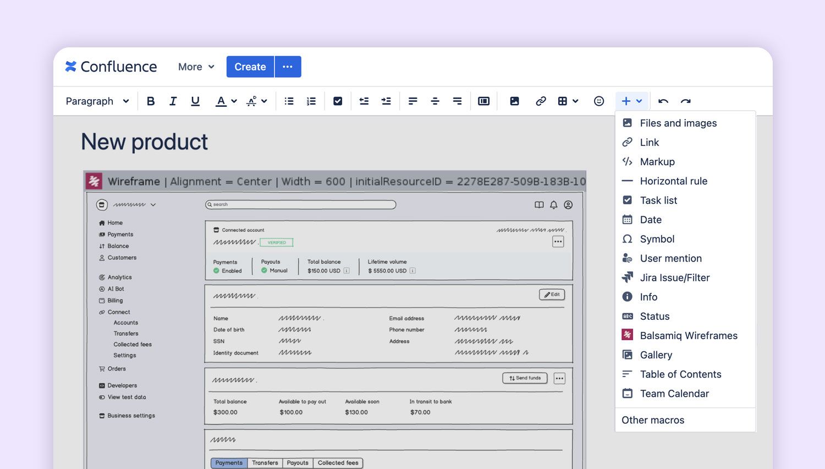Select the Balsamiq wireframe macro header
Image resolution: width=825 pixels, height=469 pixels.
tap(335, 181)
